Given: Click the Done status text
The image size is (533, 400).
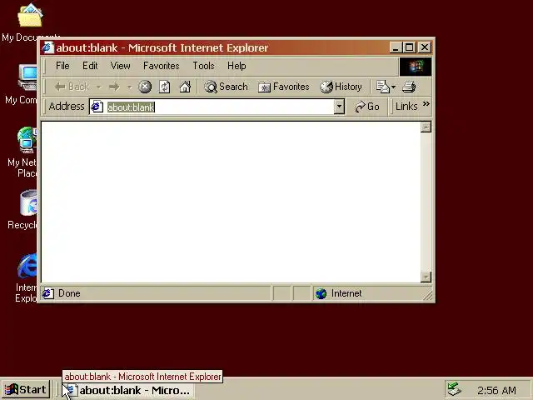Looking at the screenshot, I should (x=69, y=293).
